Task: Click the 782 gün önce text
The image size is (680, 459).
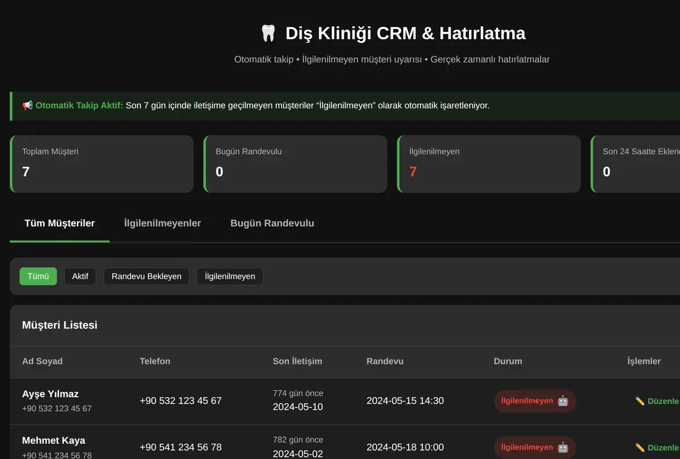Action: (x=298, y=440)
